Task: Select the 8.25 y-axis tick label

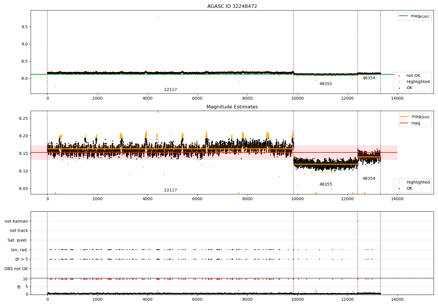Action: (x=24, y=118)
